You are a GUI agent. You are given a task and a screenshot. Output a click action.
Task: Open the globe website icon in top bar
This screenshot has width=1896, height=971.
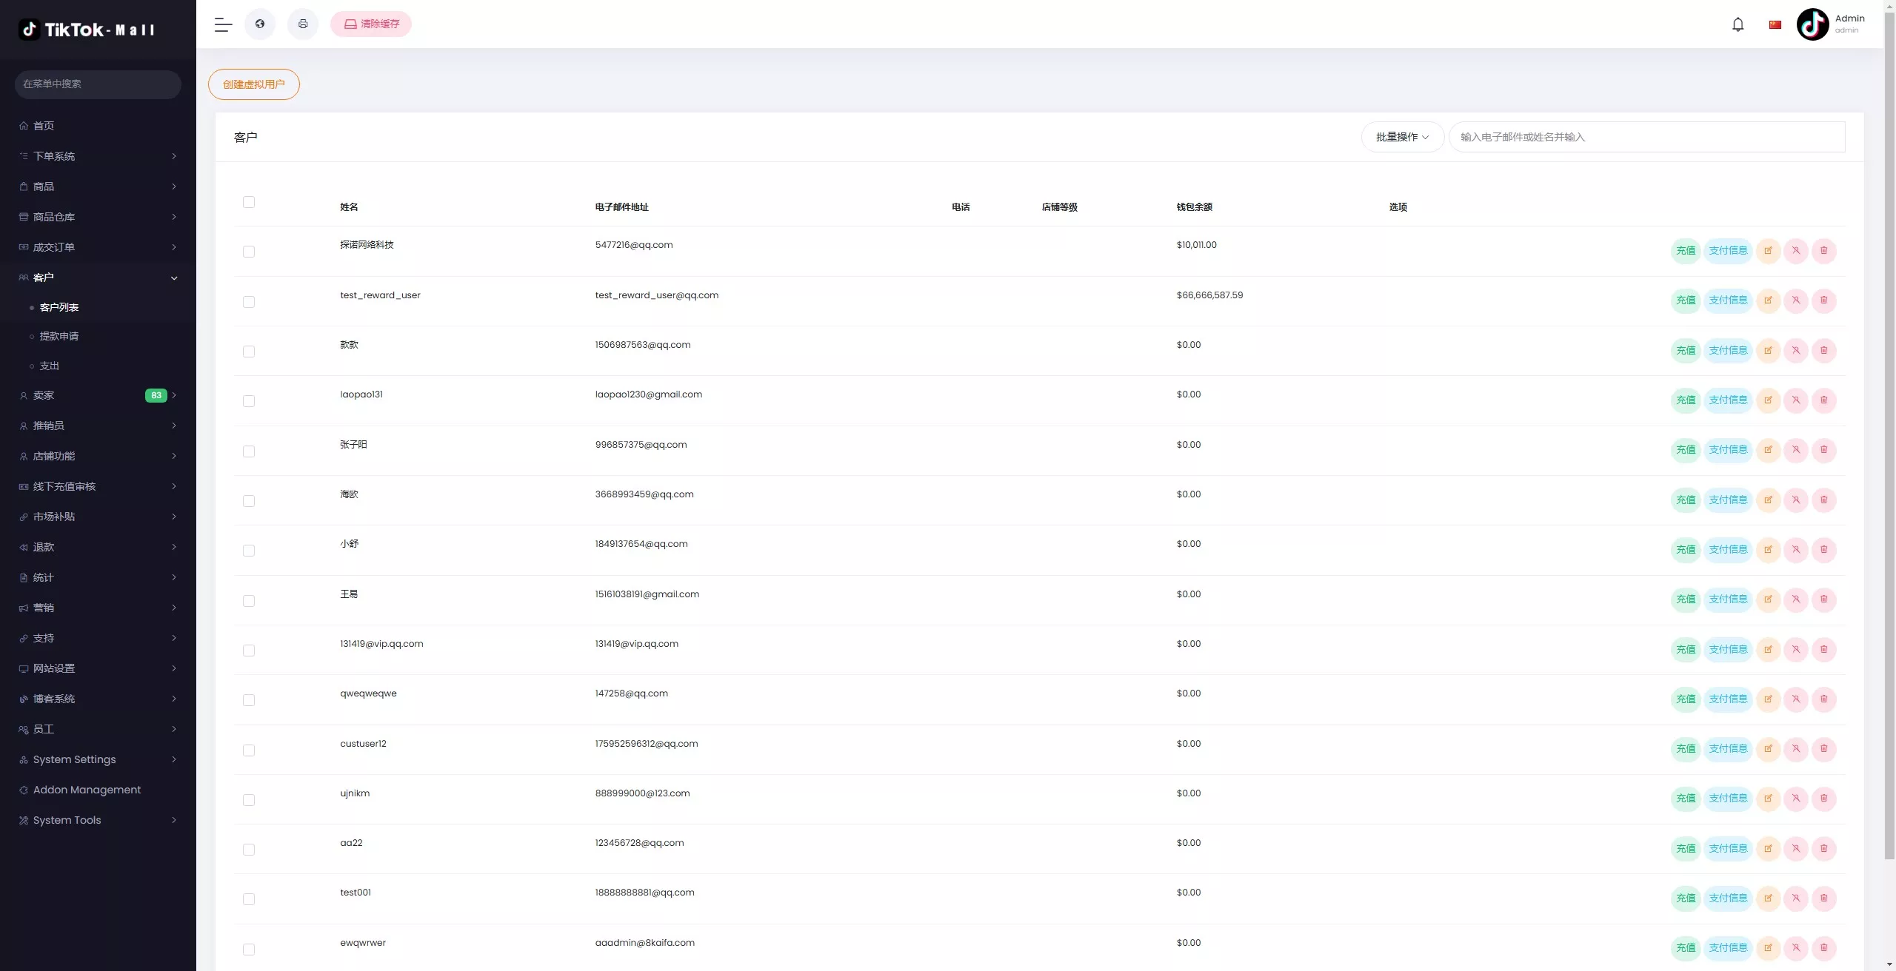(x=260, y=24)
